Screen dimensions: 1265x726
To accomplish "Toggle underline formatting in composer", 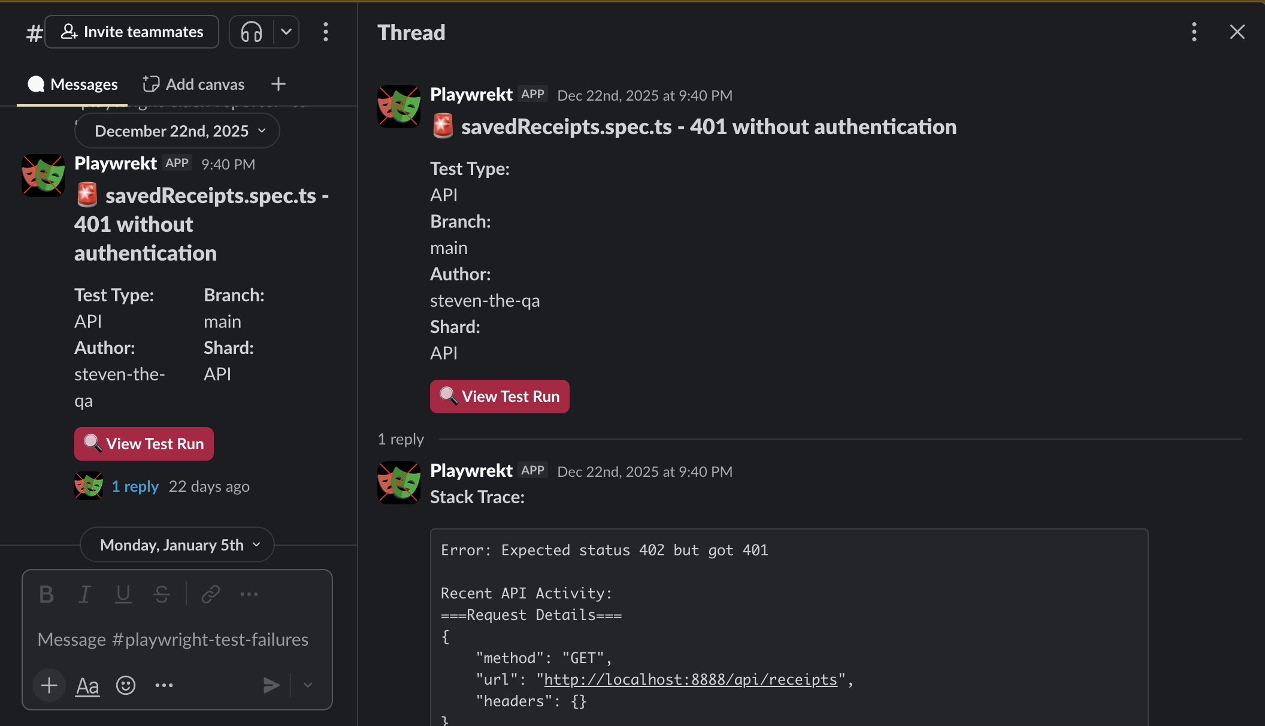I will [x=123, y=594].
